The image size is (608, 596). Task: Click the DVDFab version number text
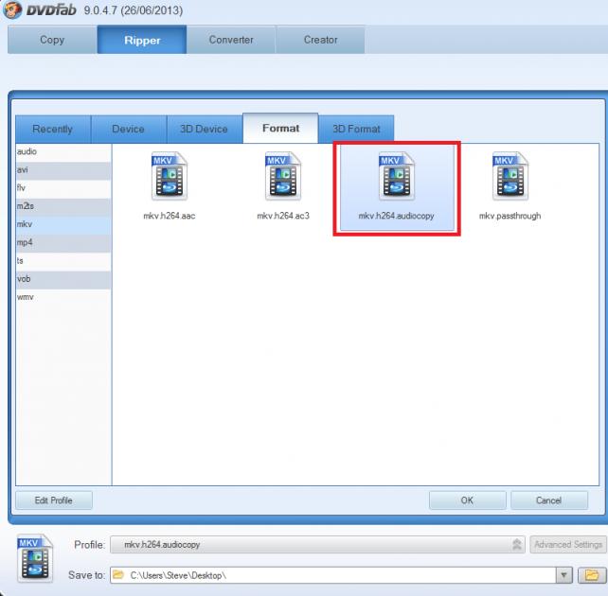tap(133, 10)
